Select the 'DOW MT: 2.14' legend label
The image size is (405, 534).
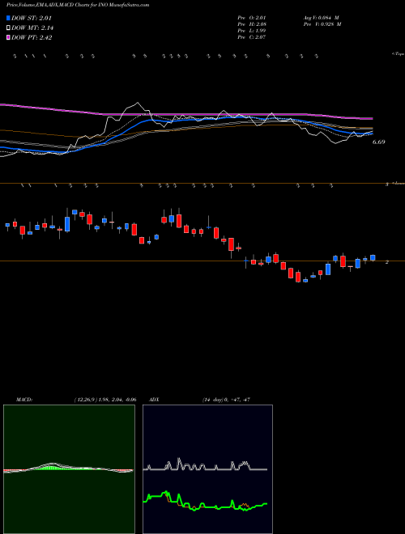[x=32, y=28]
